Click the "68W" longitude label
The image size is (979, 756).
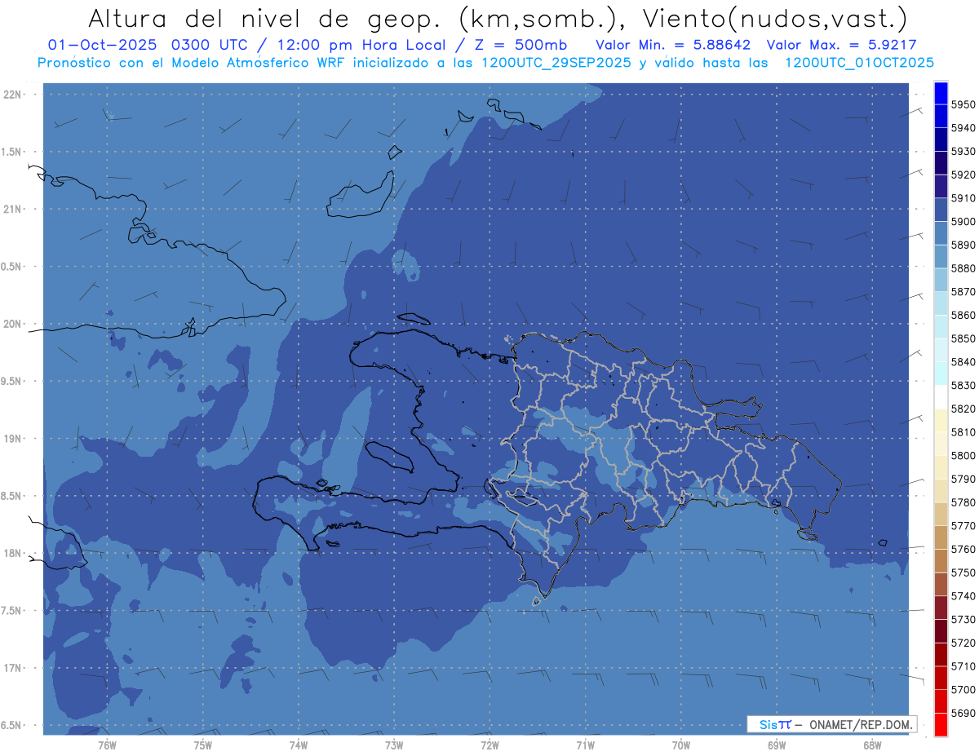[872, 745]
